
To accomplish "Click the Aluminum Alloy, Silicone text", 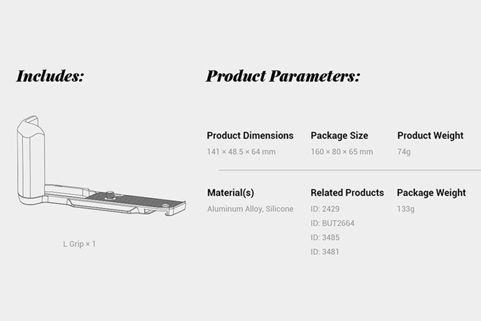I will coord(250,209).
